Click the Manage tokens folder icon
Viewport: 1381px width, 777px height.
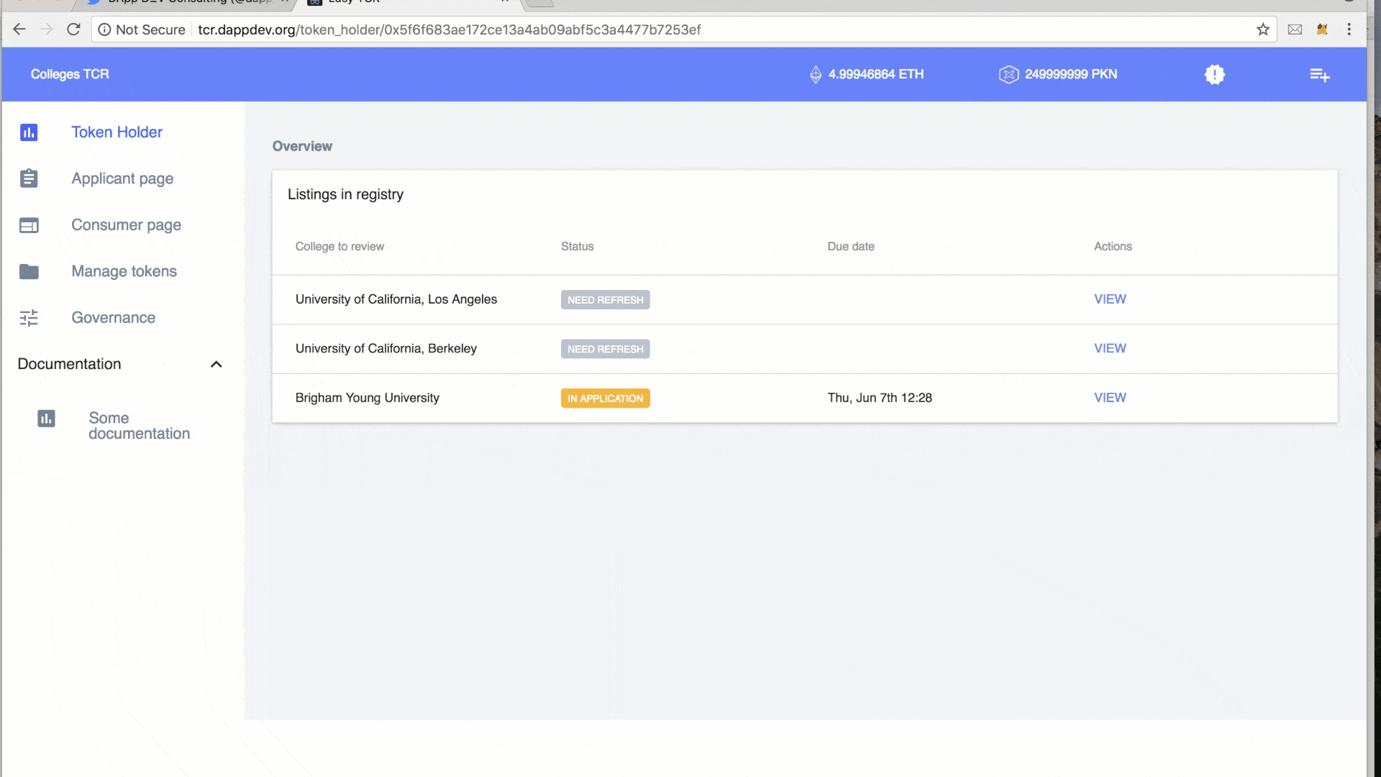coord(29,271)
